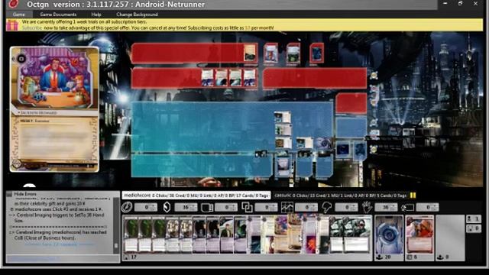Click the Clicks counter icon
This screenshot has width=489, height=275.
pyautogui.click(x=127, y=207)
